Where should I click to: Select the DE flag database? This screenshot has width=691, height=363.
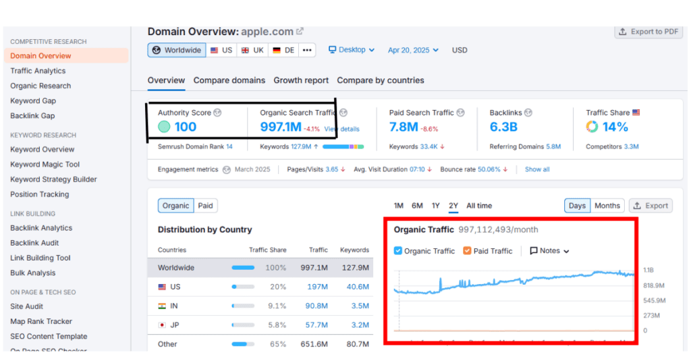pyautogui.click(x=284, y=50)
